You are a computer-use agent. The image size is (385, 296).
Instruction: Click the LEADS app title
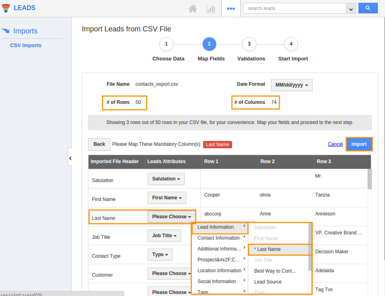(x=25, y=8)
